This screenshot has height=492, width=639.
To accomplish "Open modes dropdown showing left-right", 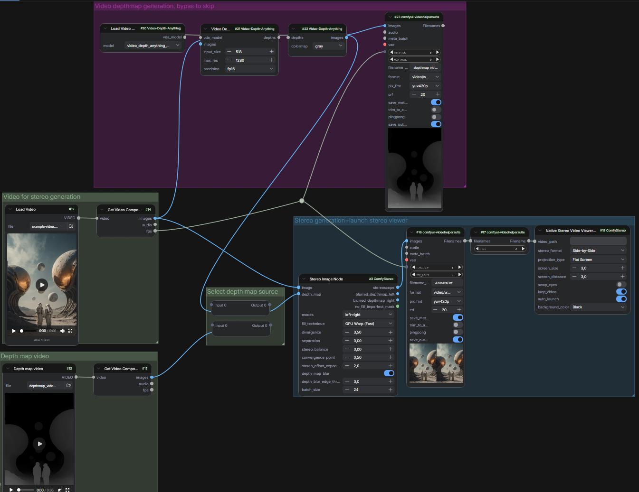I will [369, 315].
